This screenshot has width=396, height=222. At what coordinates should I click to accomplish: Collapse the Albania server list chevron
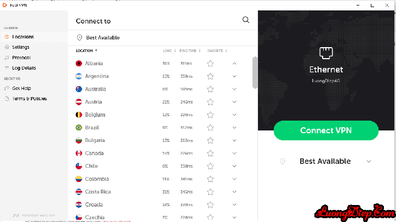tap(234, 63)
